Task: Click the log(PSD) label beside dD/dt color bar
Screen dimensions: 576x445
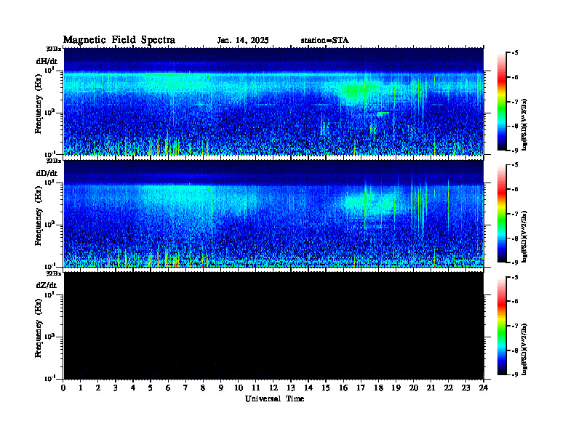Action: pyautogui.click(x=524, y=237)
